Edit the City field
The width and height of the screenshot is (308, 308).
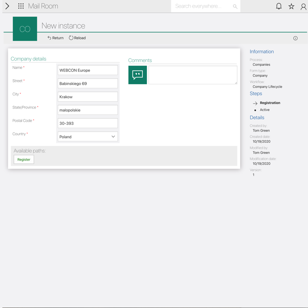(88, 97)
